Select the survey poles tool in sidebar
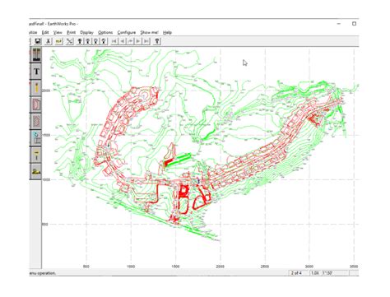 coord(36,54)
